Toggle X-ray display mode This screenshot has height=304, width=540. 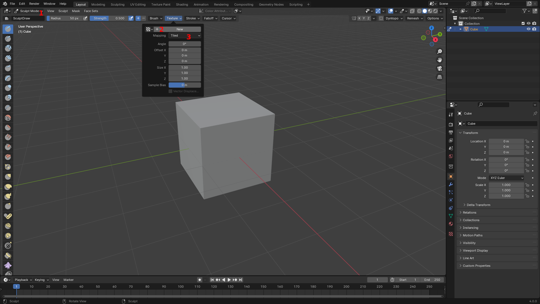click(x=412, y=11)
